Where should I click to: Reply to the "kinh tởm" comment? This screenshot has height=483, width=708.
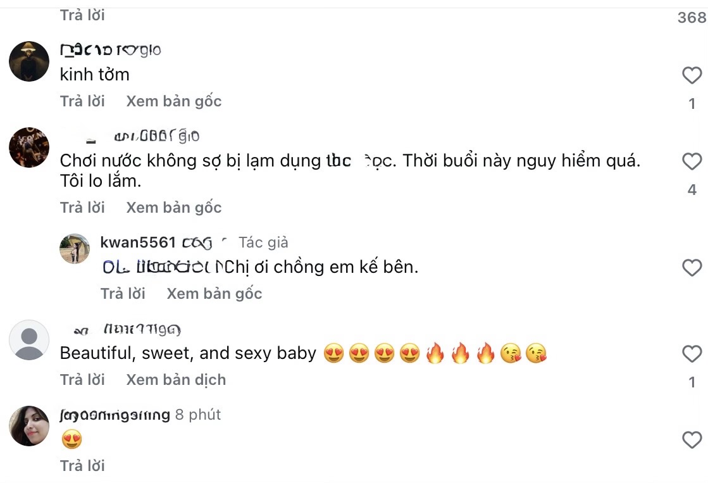82,101
